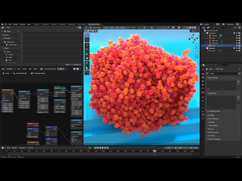Image resolution: width=242 pixels, height=181 pixels.
Task: Open the File menu
Action: pos(6,24)
